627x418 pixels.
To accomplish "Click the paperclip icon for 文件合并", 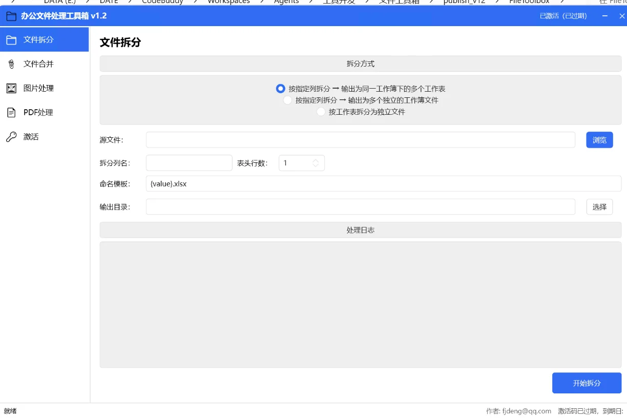I will click(11, 64).
